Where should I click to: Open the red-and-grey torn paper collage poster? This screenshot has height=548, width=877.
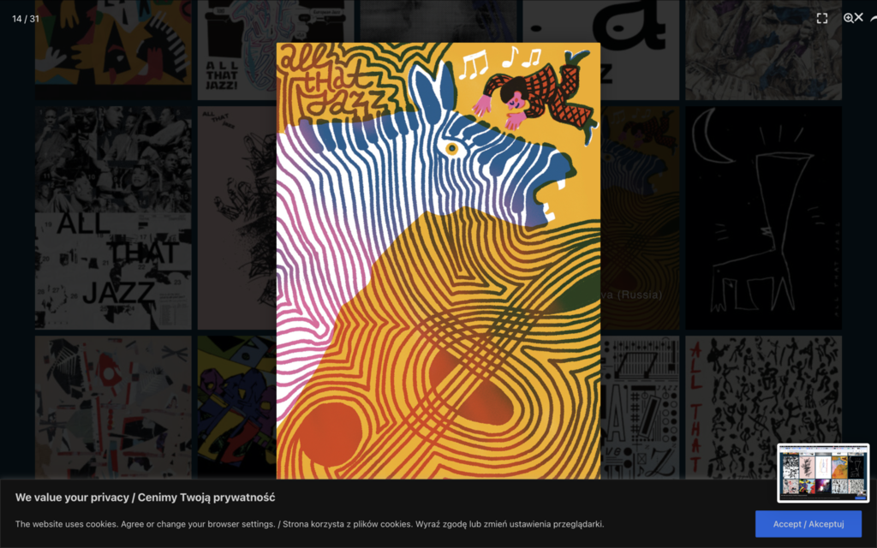(113, 407)
